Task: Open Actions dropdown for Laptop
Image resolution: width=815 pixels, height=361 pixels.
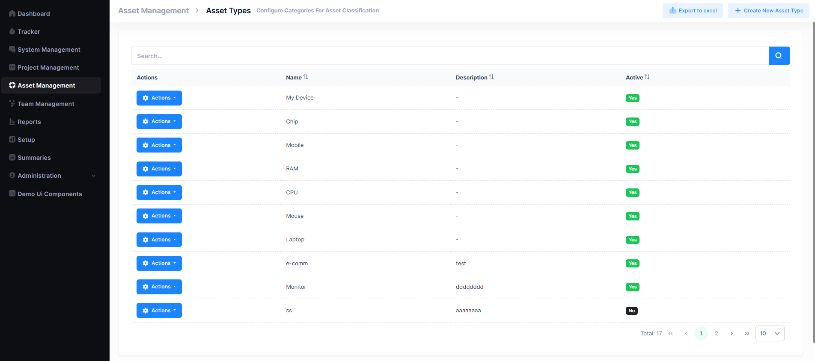Action: pos(159,240)
